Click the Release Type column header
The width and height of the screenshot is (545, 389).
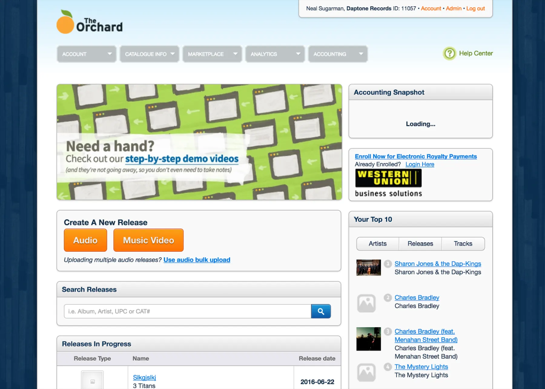92,358
